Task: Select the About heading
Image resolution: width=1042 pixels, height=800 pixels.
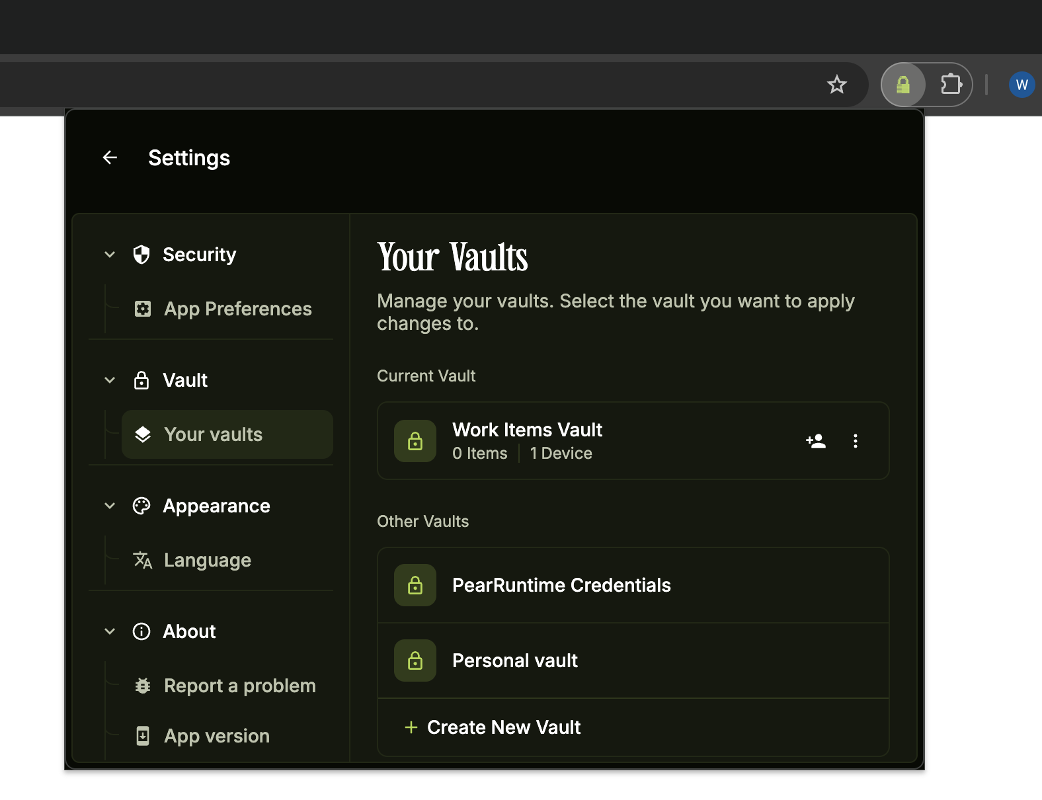Action: pos(189,631)
